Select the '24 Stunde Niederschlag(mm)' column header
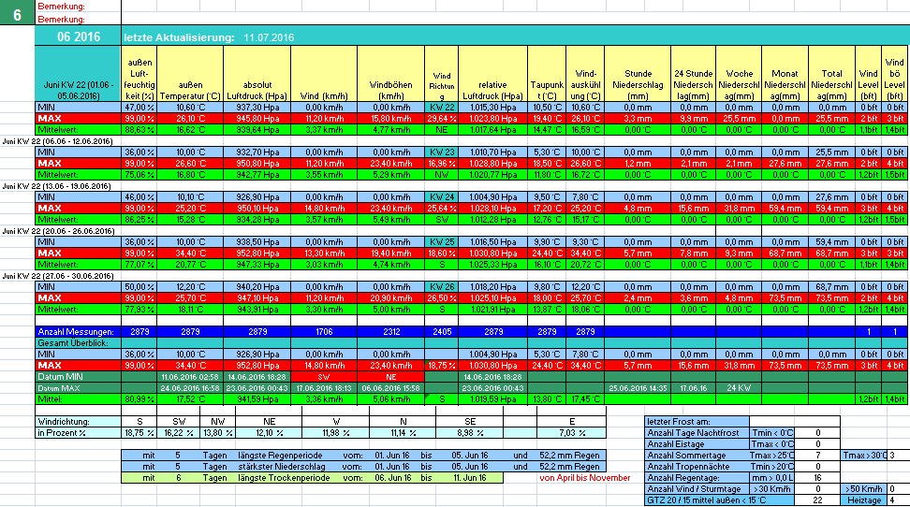Viewport: 910px width, 507px height. point(694,74)
